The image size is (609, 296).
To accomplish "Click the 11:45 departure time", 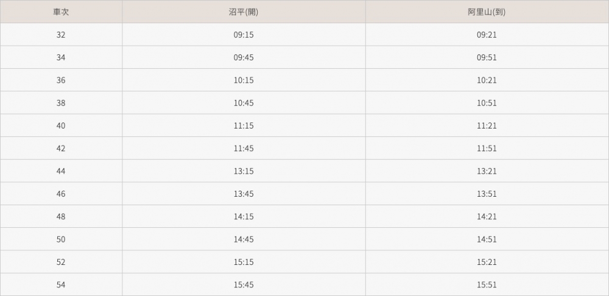I will click(244, 149).
